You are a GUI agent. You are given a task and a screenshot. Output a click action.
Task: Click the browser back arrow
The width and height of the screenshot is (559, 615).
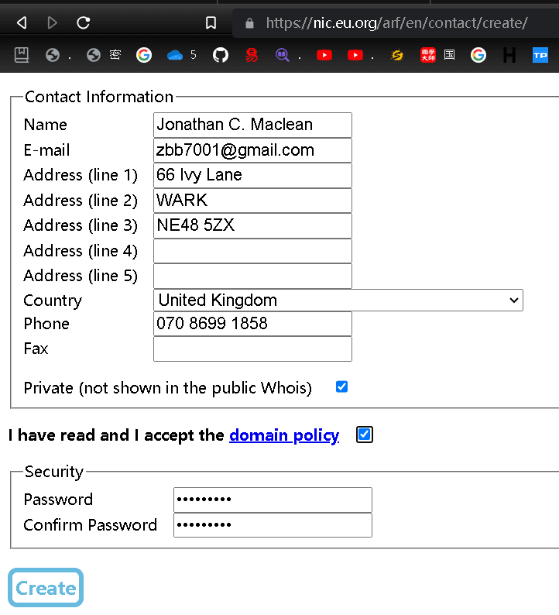pyautogui.click(x=22, y=22)
